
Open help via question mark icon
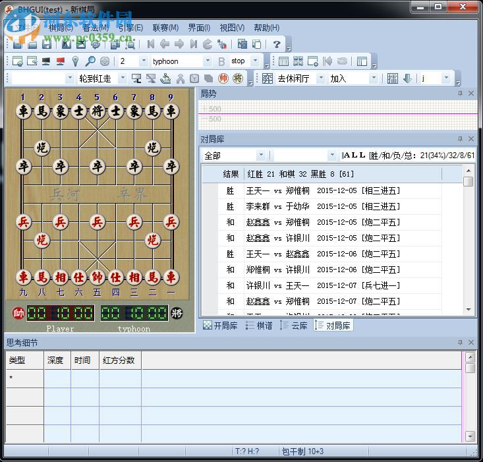point(277,44)
